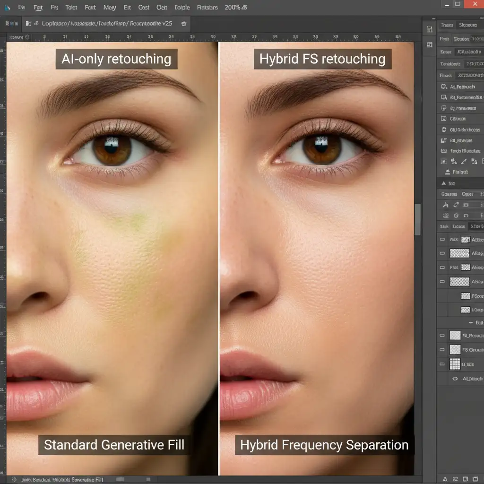The width and height of the screenshot is (484, 484).
Task: Click the second icon in the collapsed panel strip
Action: pyautogui.click(x=429, y=45)
